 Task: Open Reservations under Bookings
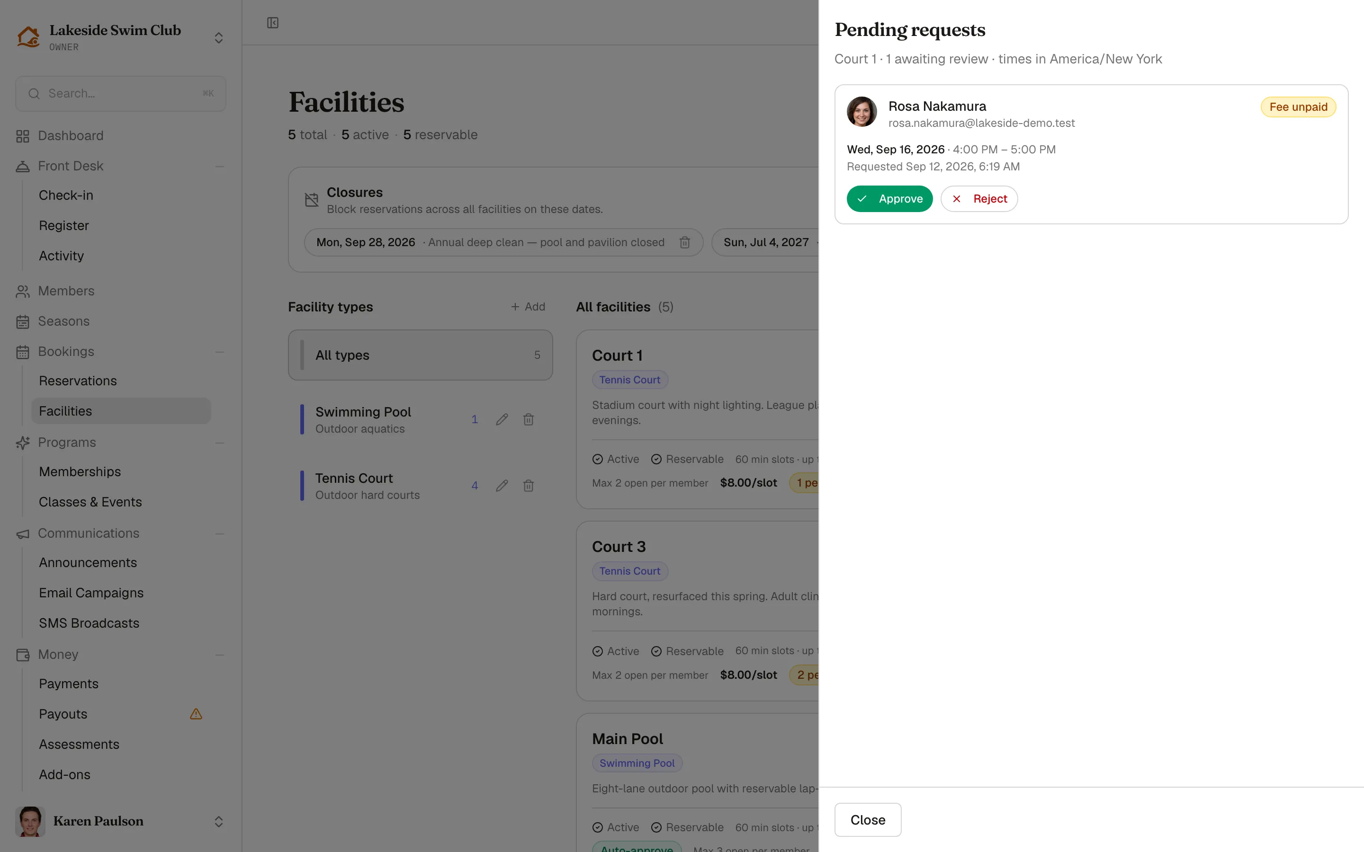78,381
